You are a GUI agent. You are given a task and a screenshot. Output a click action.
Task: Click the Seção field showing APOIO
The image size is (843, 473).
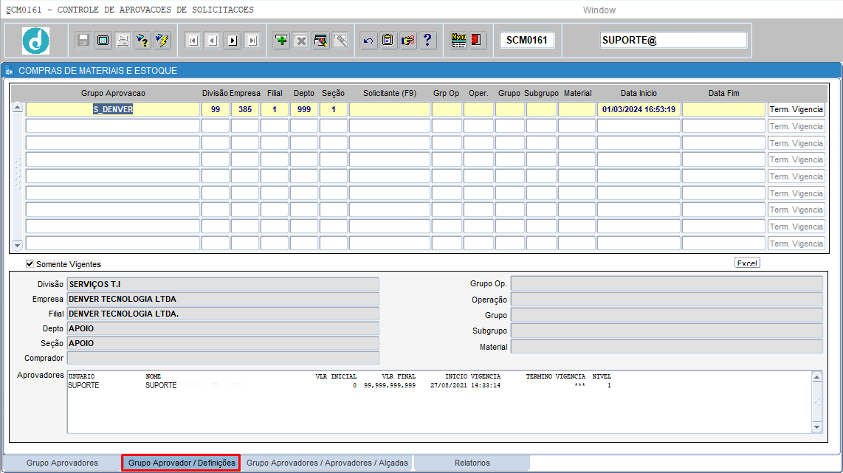tap(223, 343)
